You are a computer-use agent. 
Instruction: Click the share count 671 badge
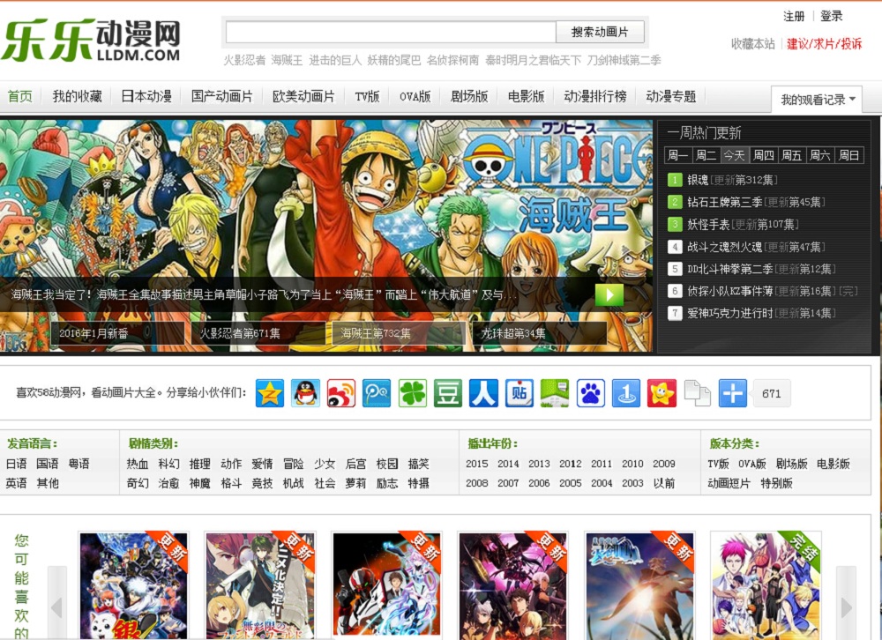click(771, 393)
